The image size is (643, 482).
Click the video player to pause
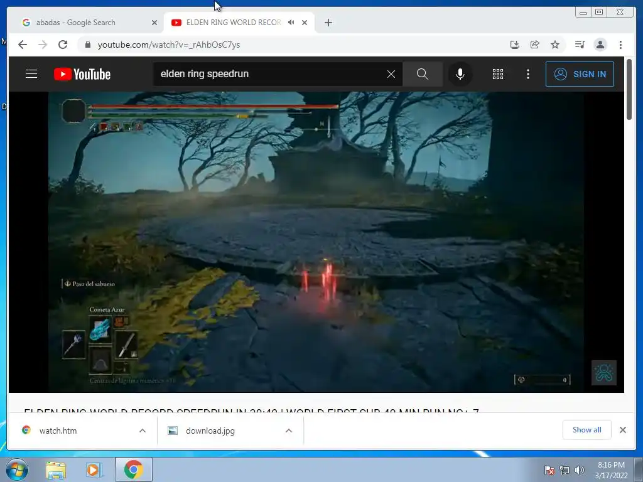tap(316, 242)
